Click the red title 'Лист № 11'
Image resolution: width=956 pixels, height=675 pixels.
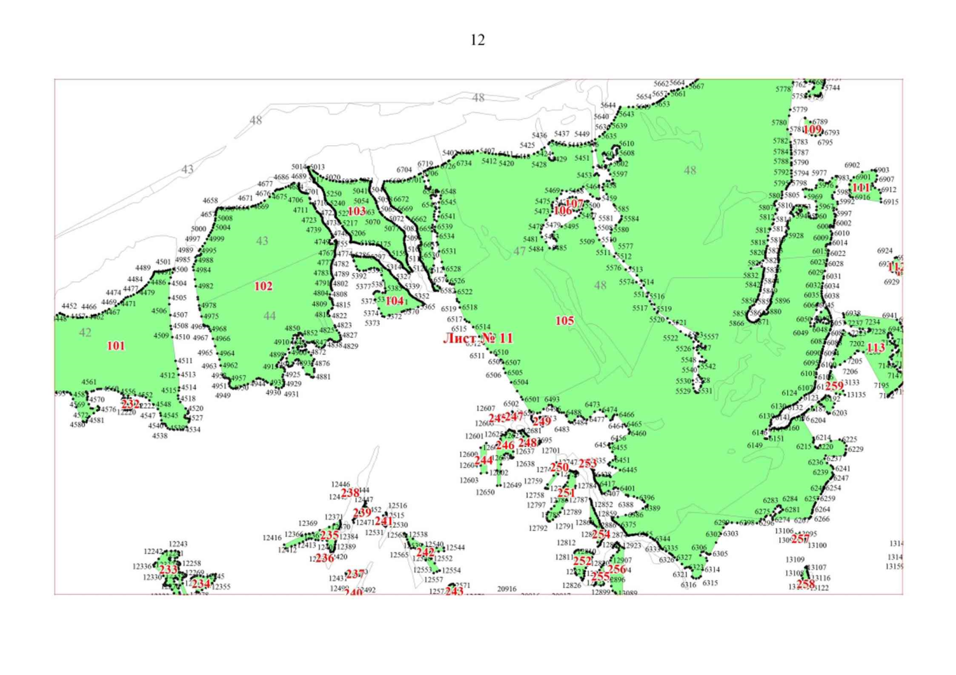click(x=478, y=338)
